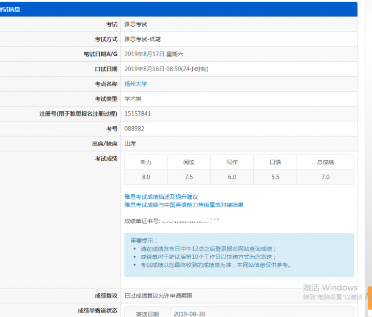Open 雅思考试成绩与中国英语能力等级量表对接结果 link
The width and height of the screenshot is (372, 317).
click(x=183, y=205)
